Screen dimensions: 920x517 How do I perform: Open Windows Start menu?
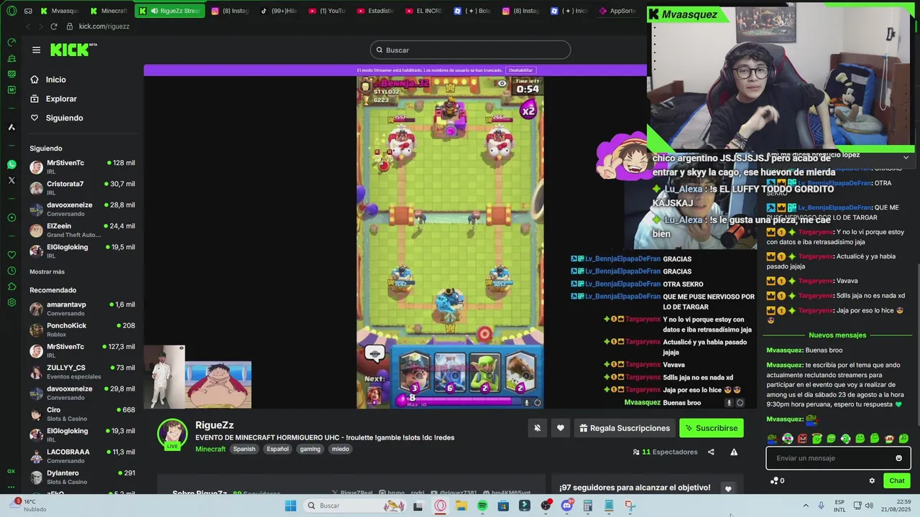(290, 506)
